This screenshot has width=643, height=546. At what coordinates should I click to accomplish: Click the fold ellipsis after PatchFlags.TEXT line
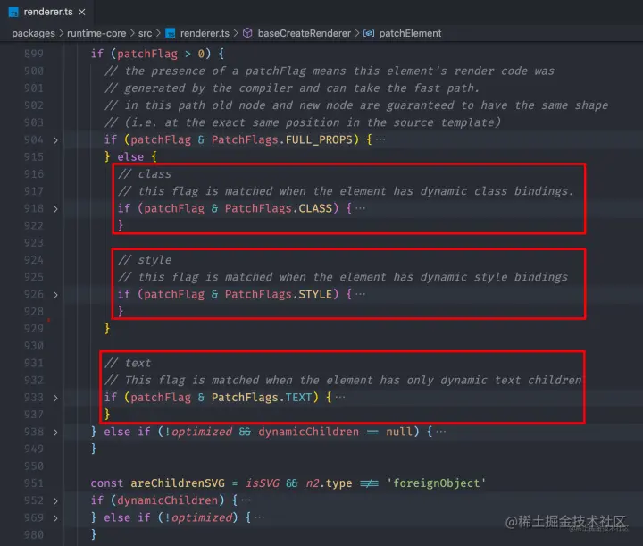[340, 397]
